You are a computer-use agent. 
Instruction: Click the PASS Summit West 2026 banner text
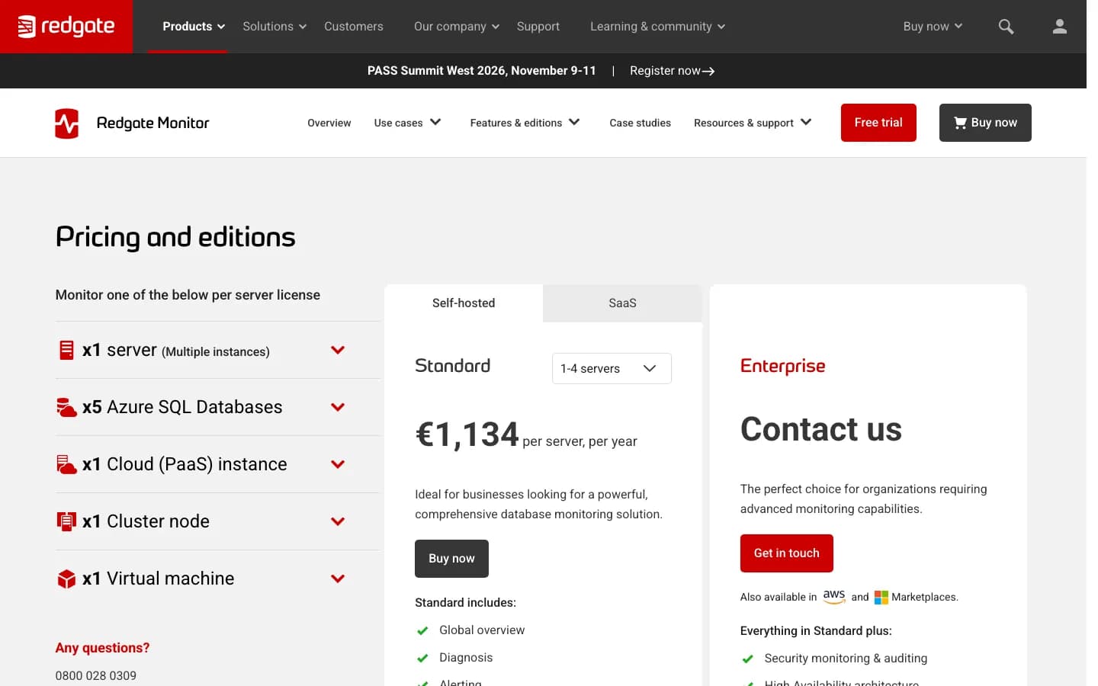coord(482,71)
